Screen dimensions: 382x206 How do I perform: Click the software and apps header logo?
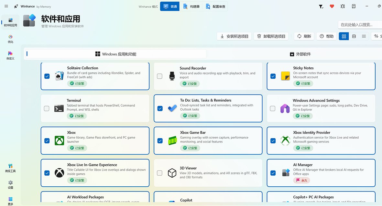tap(29, 20)
